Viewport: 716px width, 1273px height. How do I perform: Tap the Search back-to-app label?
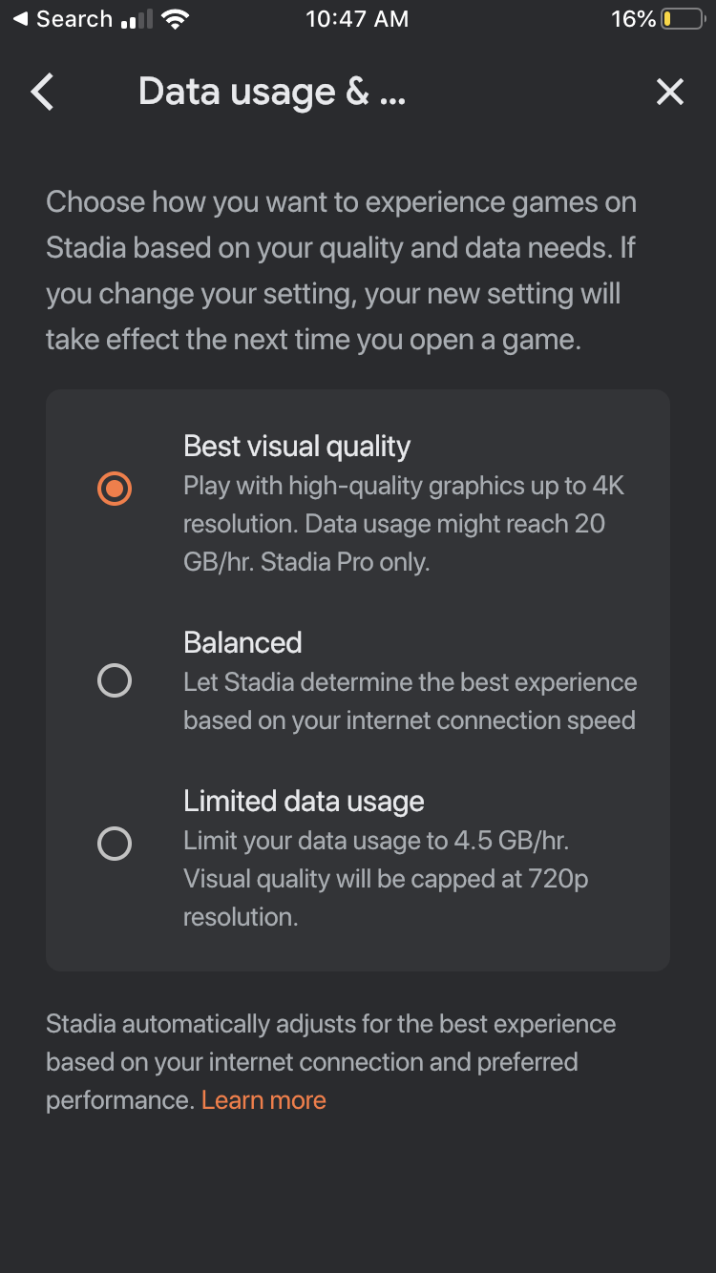coord(74,19)
